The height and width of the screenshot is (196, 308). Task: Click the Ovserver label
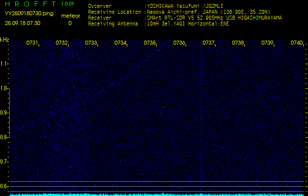pyautogui.click(x=100, y=6)
